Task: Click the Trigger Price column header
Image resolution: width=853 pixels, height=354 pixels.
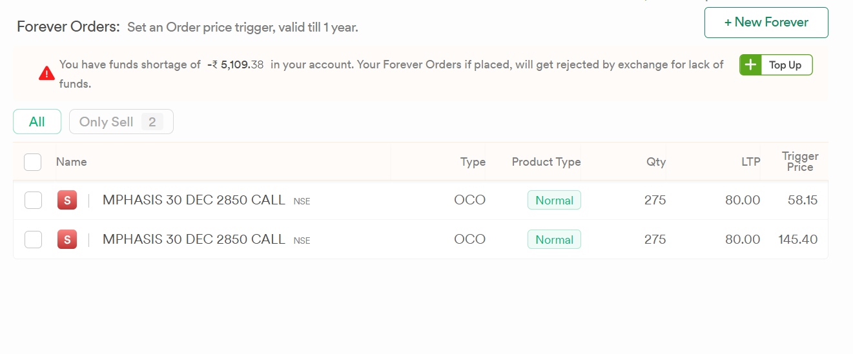Action: pyautogui.click(x=799, y=162)
